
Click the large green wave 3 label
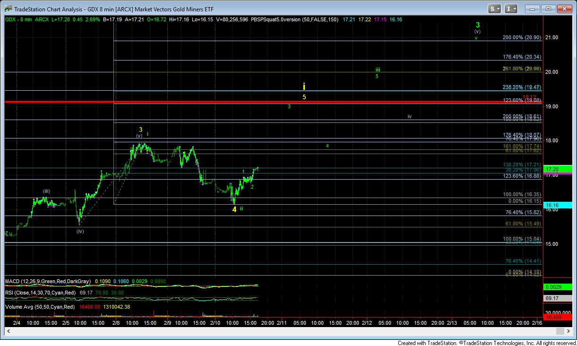click(x=478, y=25)
